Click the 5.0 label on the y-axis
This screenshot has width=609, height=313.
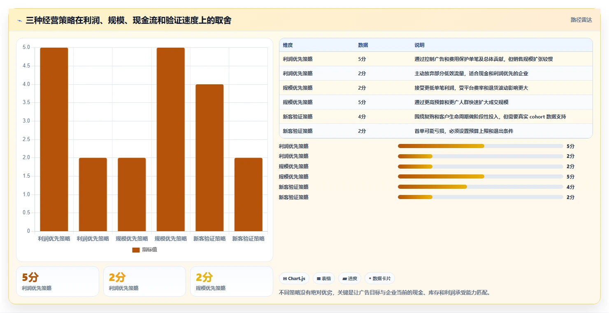pos(26,47)
